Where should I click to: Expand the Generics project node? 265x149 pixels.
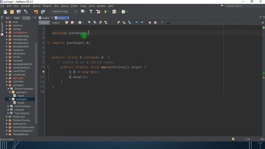point(7,26)
